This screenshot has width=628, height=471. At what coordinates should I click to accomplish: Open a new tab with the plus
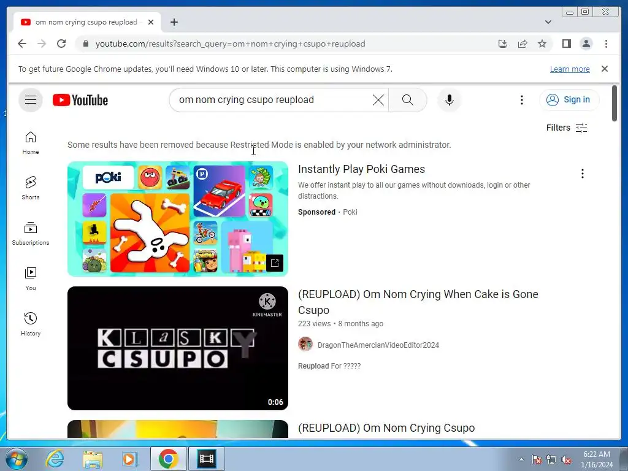(x=174, y=22)
